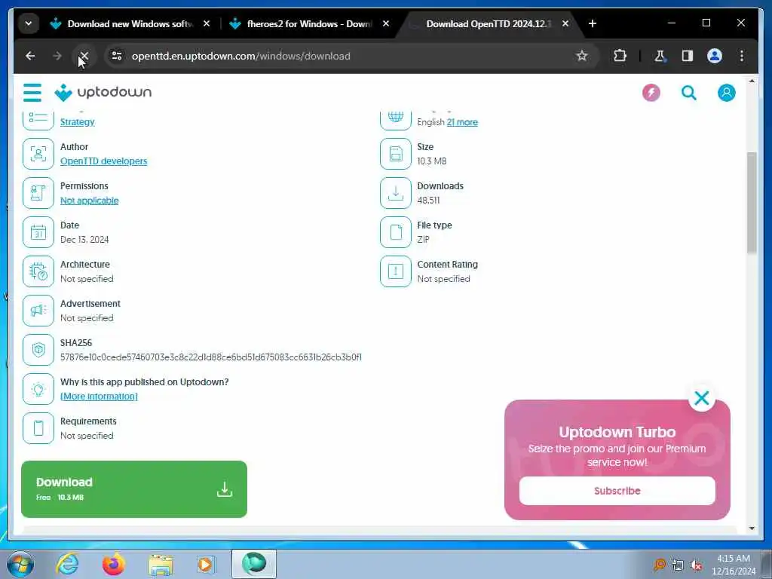Click the Category list icon beside Strategy
The height and width of the screenshot is (579, 772).
[x=38, y=118]
